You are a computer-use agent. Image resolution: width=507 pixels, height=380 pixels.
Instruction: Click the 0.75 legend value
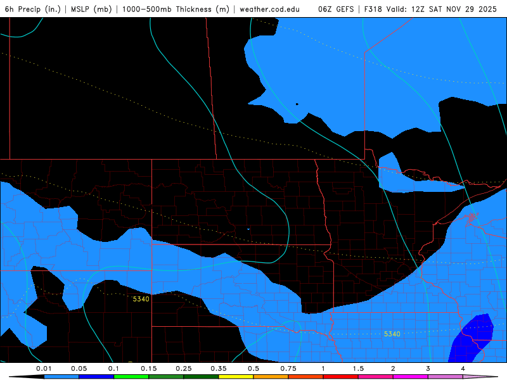click(288, 369)
